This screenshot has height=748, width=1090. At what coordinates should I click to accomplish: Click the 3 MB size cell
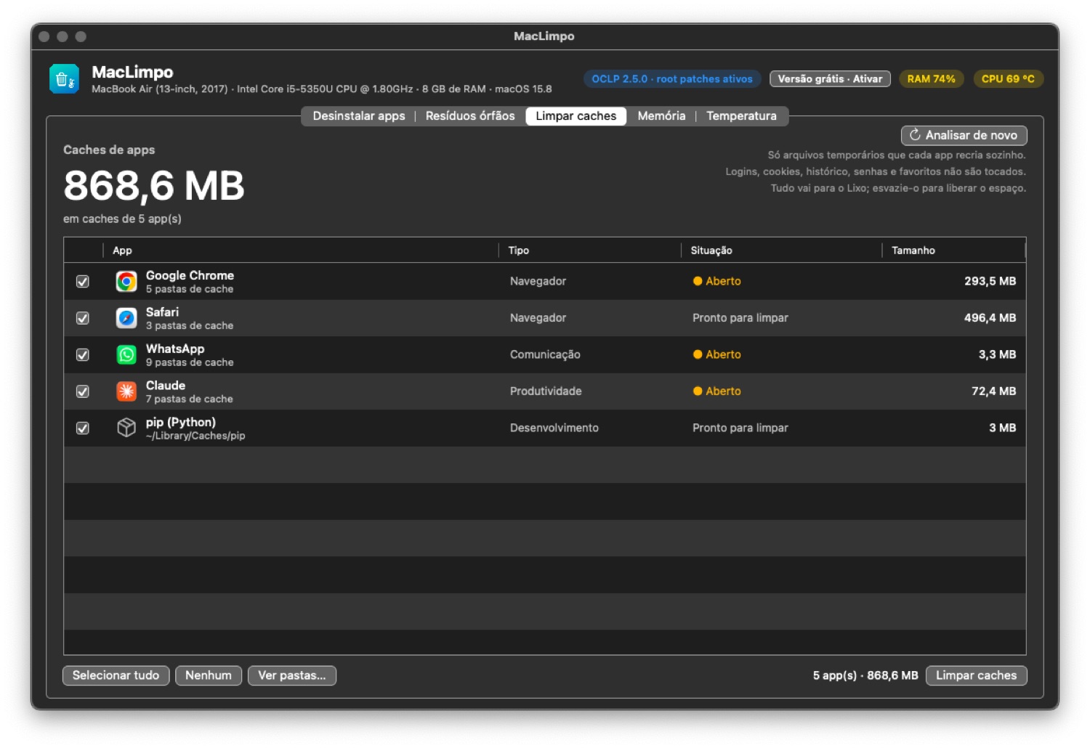1002,428
